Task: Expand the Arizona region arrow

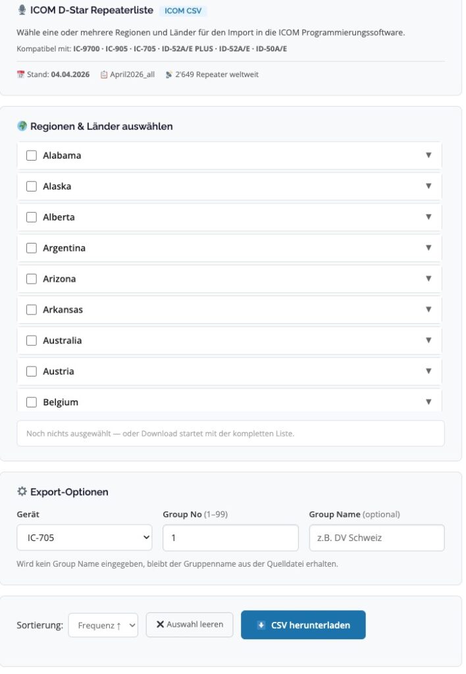Action: 428,278
